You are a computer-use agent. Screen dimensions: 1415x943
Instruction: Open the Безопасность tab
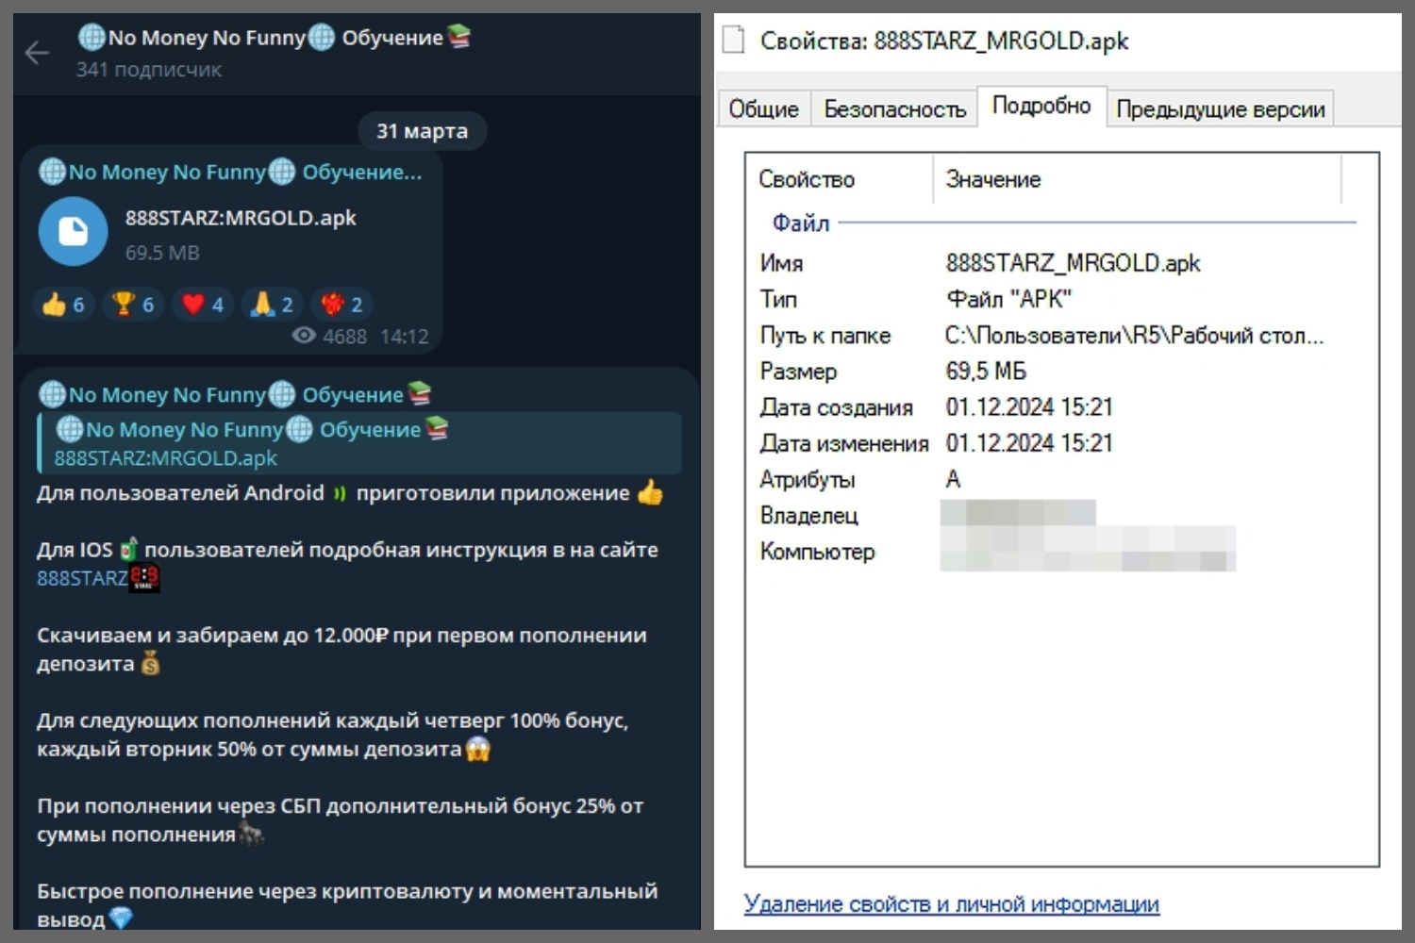(894, 109)
